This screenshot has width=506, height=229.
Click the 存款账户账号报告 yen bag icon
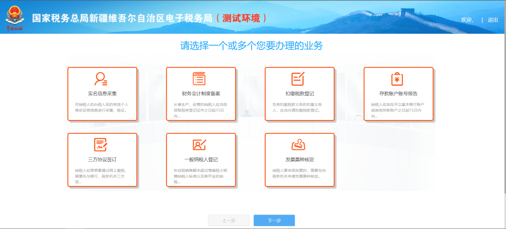397,79
